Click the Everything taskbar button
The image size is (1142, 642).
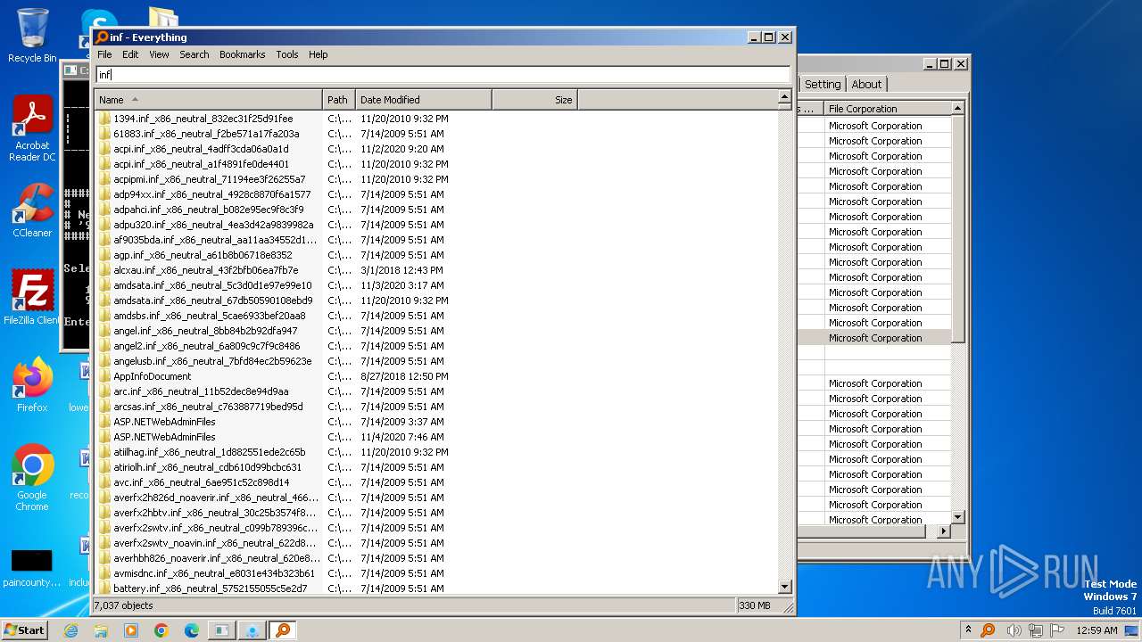tap(283, 630)
